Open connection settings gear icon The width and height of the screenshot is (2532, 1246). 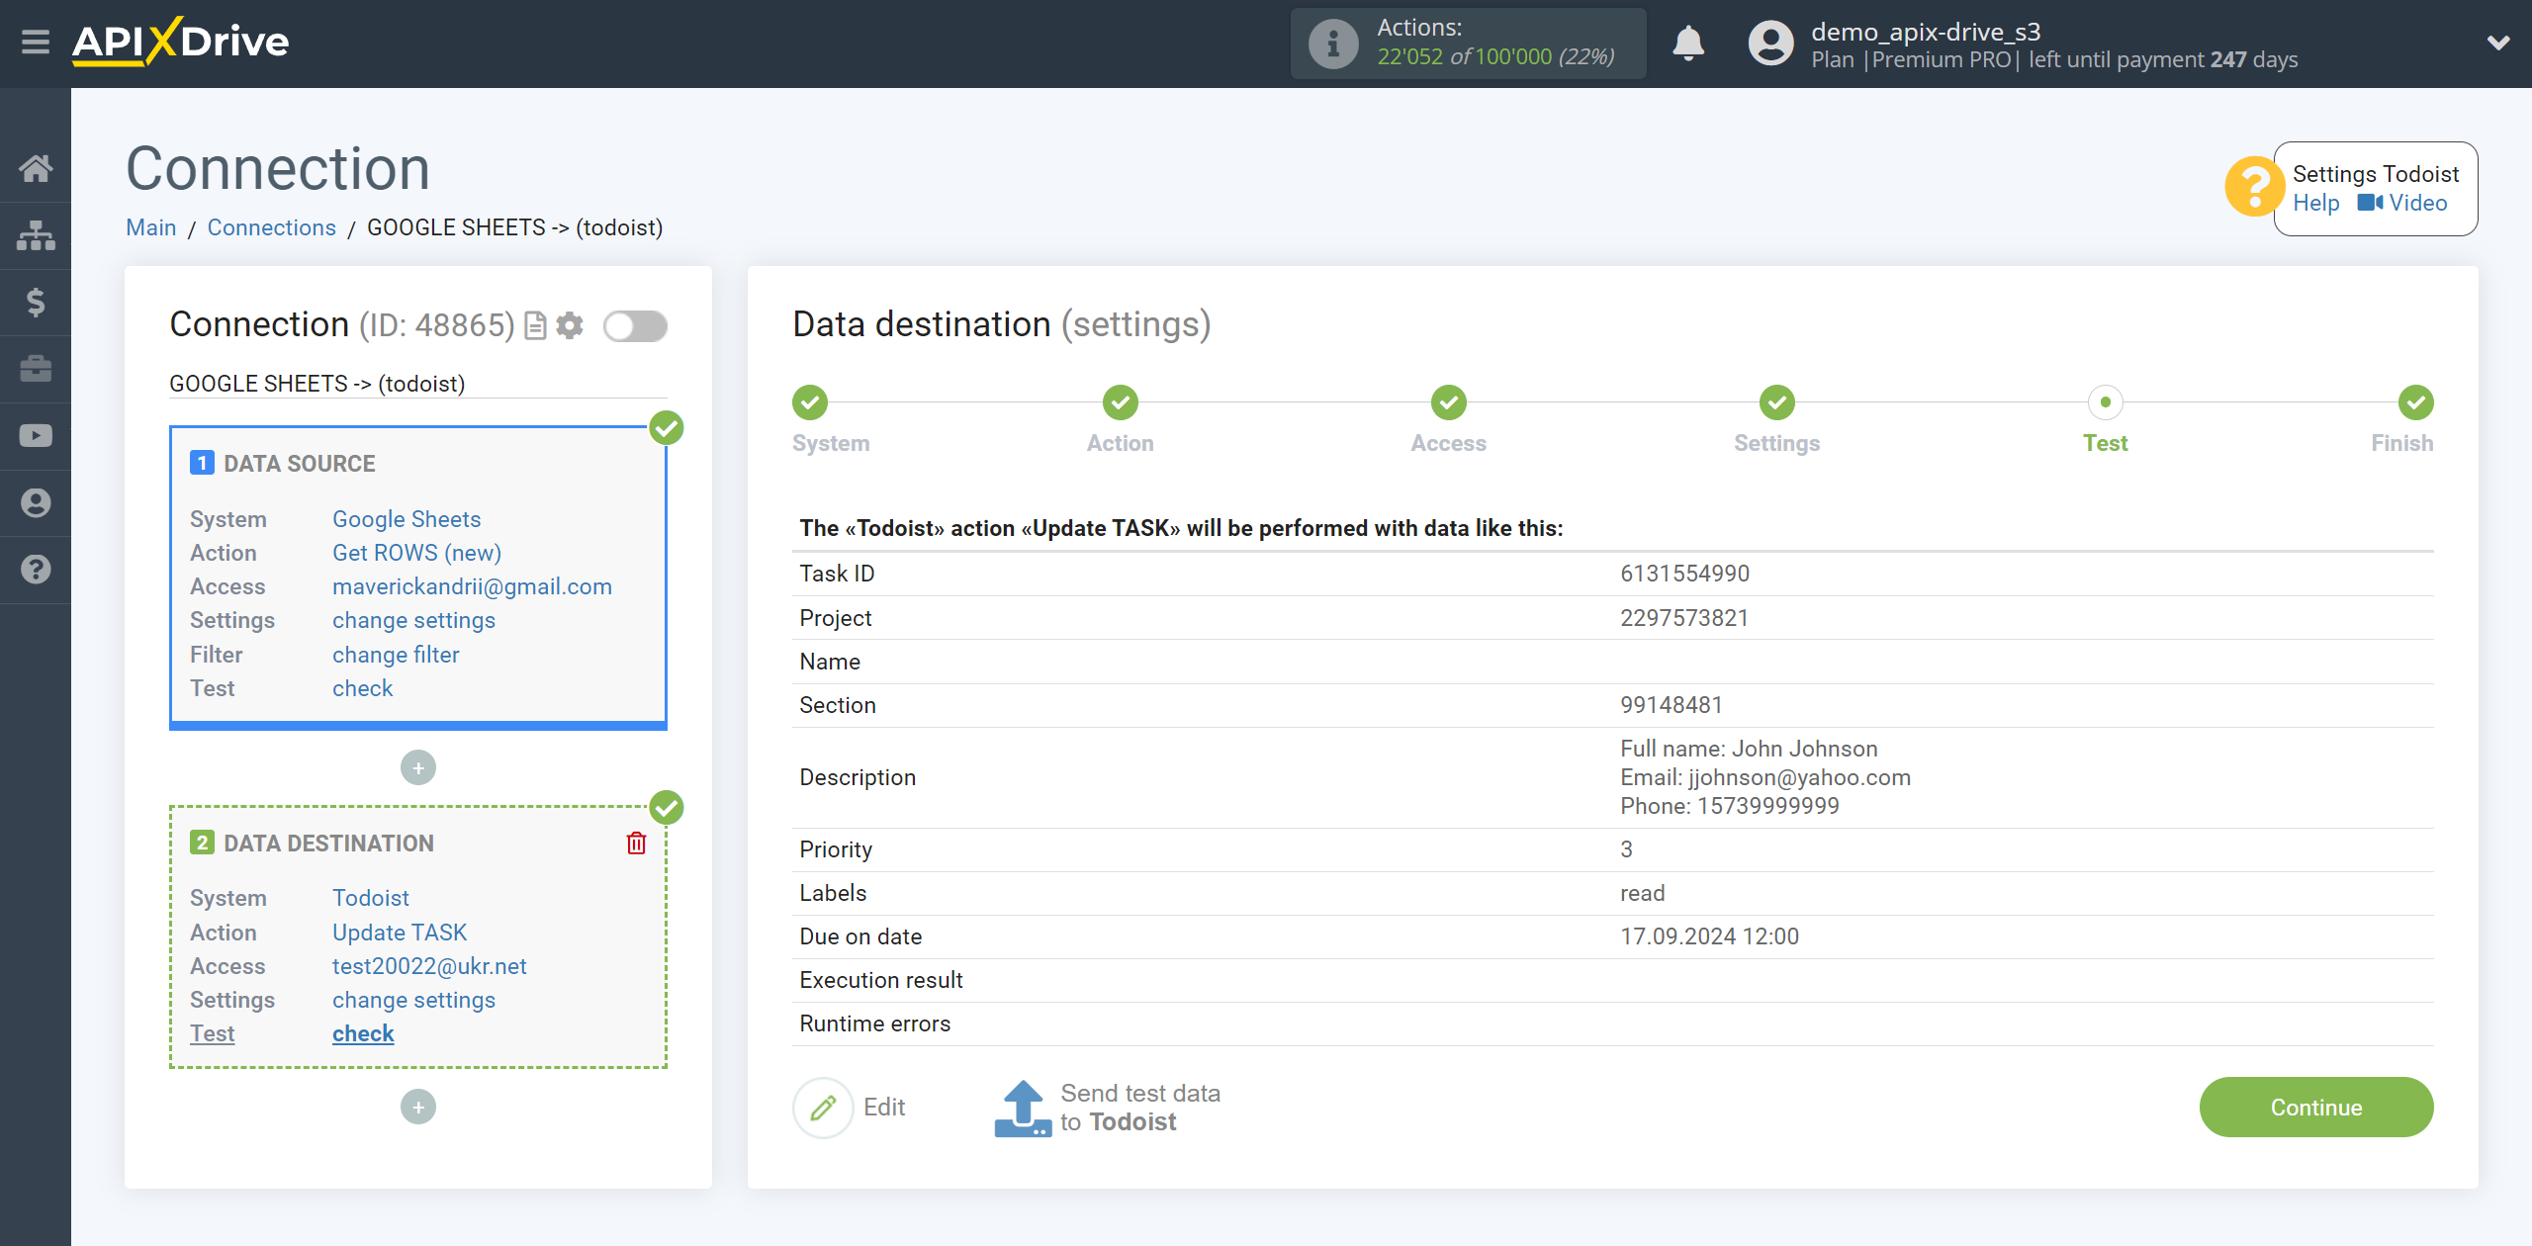click(570, 325)
